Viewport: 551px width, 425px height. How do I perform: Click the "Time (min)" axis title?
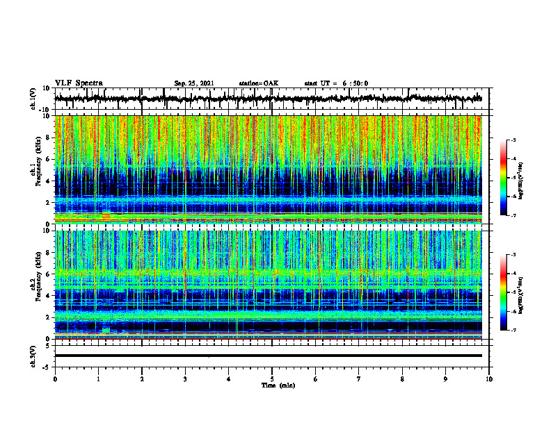pos(278,385)
